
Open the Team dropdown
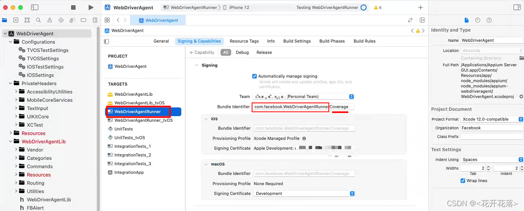click(303, 97)
